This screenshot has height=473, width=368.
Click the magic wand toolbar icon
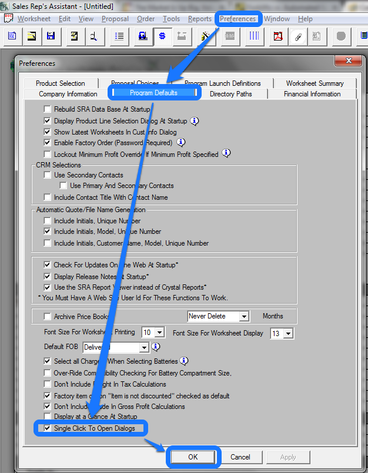(x=206, y=36)
